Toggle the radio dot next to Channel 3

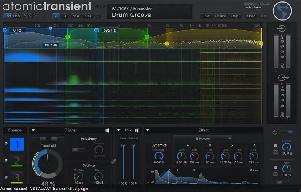[x=6, y=177]
